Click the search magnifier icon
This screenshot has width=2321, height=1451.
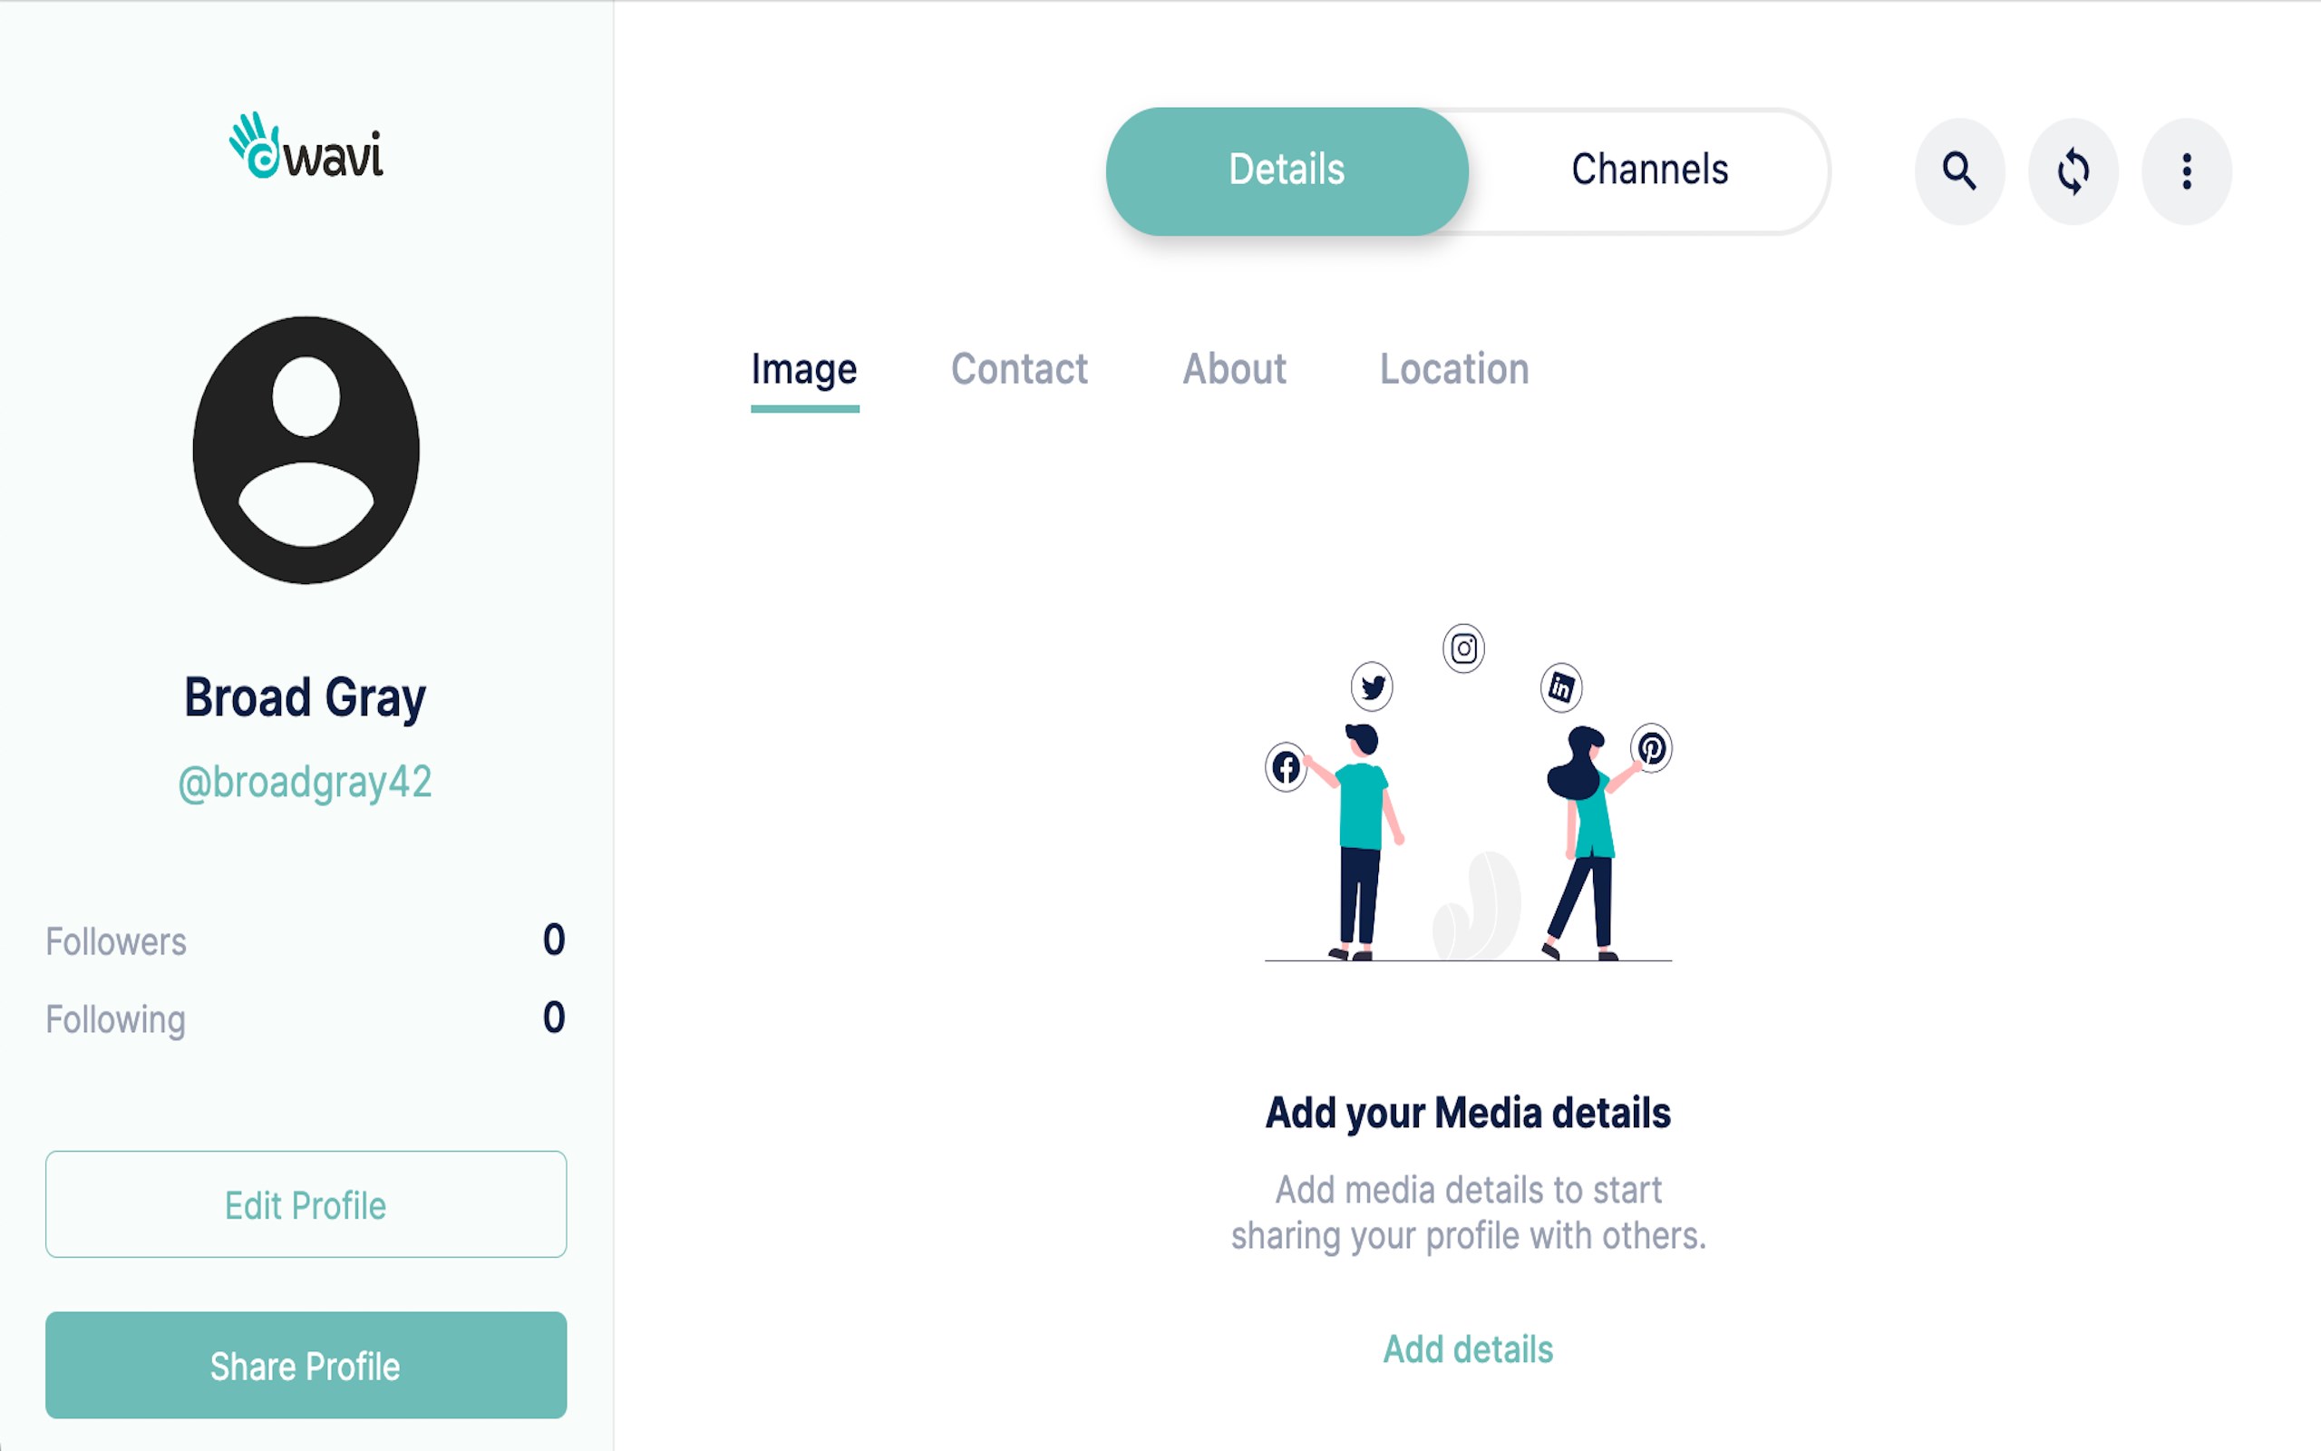tap(1958, 171)
